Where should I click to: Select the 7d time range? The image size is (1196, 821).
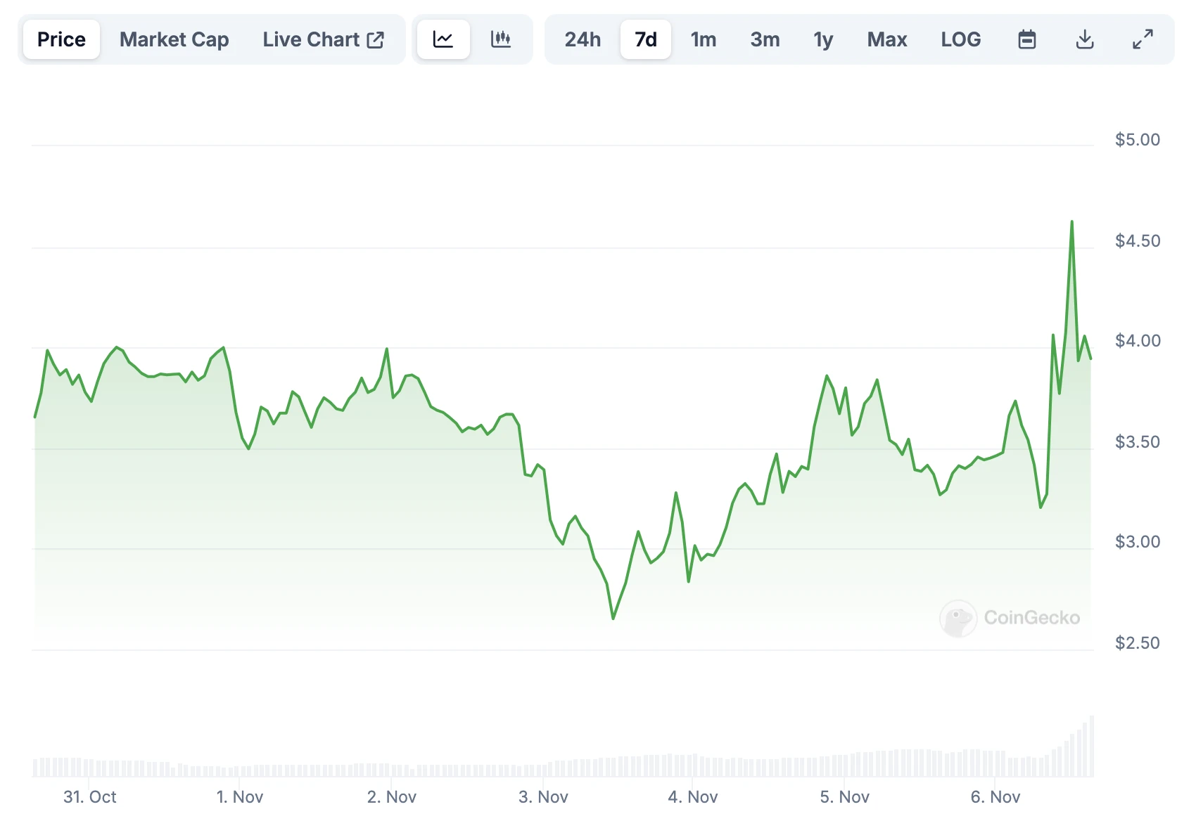coord(645,39)
